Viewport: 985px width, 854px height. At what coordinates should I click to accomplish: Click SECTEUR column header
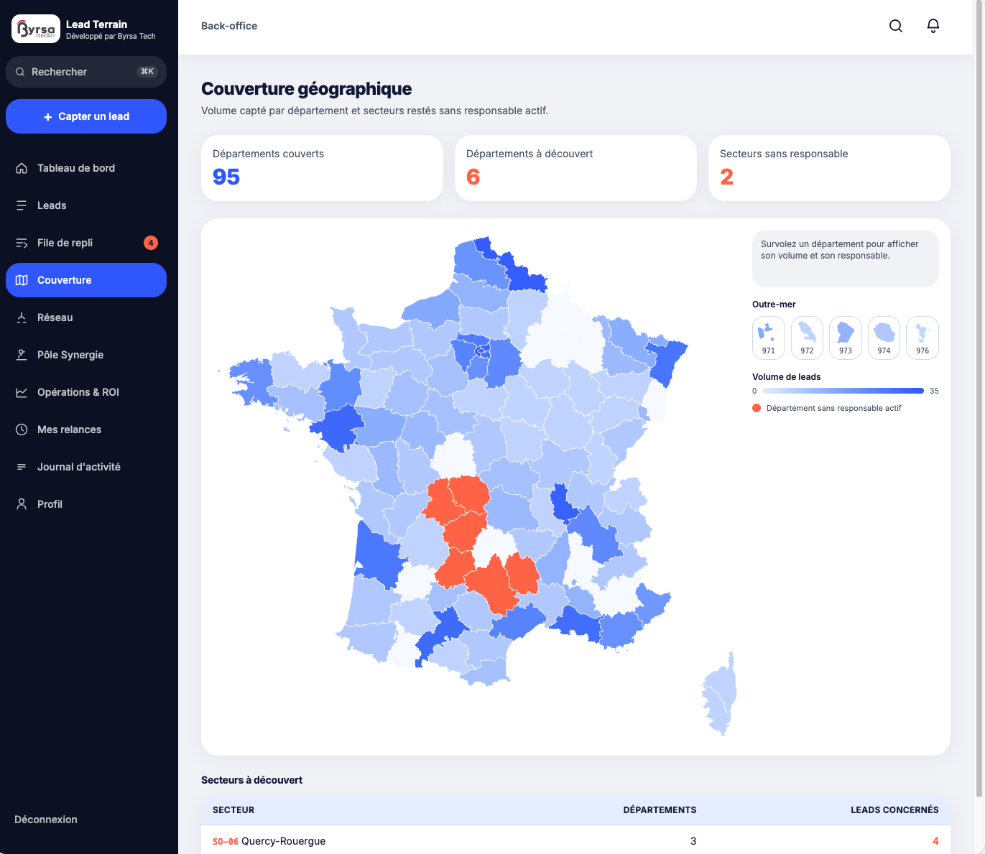[233, 810]
